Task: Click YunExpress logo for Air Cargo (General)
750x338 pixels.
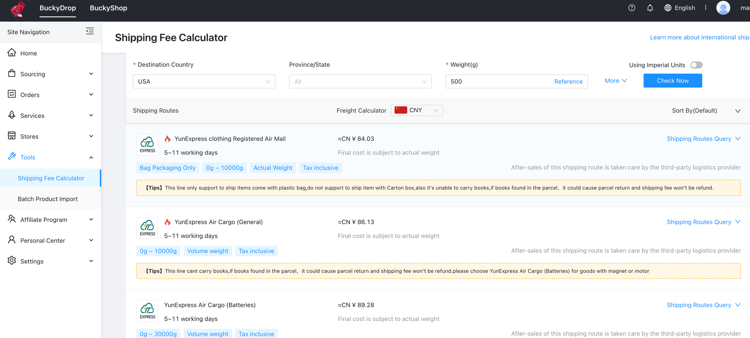Action: click(x=147, y=228)
